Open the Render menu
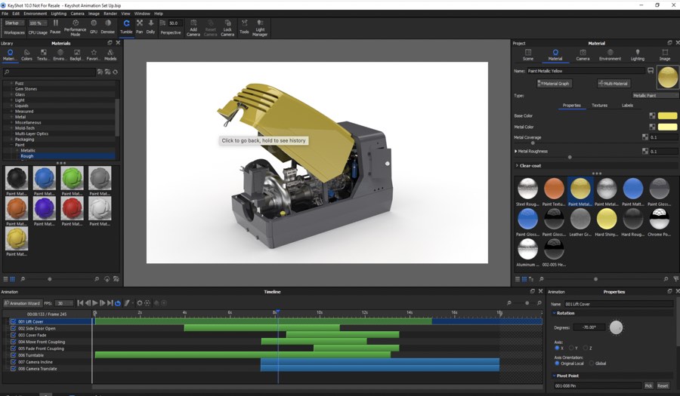The image size is (680, 396). click(x=110, y=14)
